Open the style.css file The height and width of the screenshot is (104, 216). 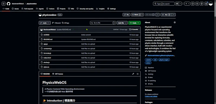pyautogui.click(x=46, y=67)
